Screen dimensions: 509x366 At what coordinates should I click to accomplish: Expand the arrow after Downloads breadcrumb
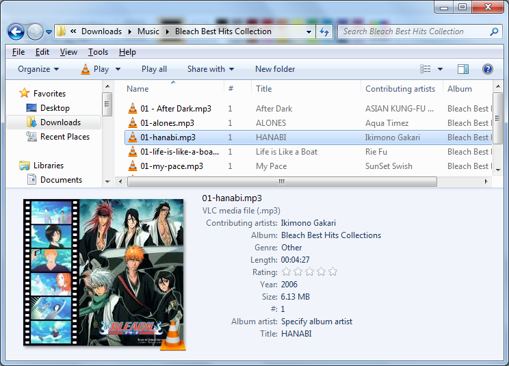pos(129,31)
